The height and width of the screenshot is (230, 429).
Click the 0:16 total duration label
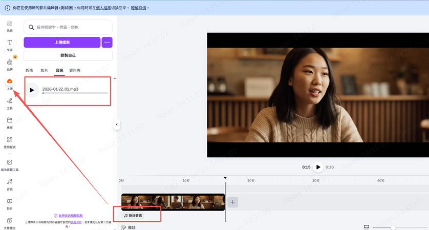coord(330,167)
